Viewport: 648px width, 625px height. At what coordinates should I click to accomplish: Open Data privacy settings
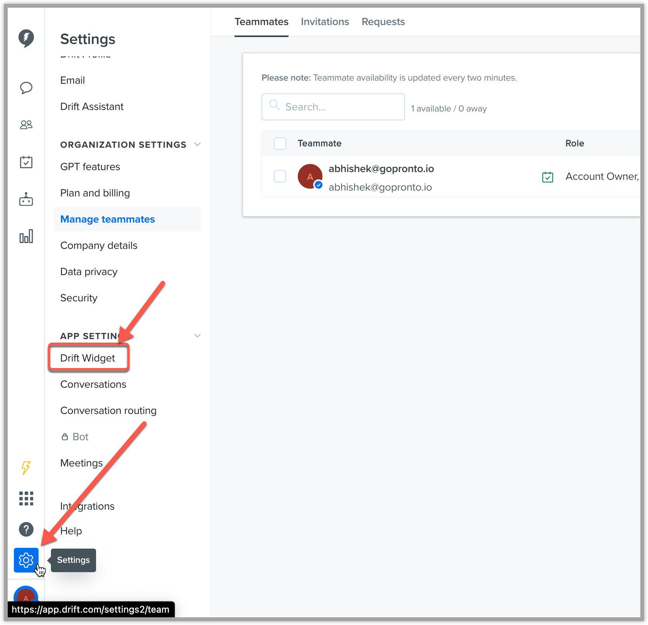pyautogui.click(x=89, y=272)
